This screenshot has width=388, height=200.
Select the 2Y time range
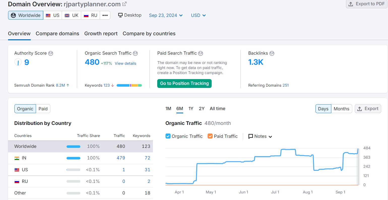click(x=202, y=109)
